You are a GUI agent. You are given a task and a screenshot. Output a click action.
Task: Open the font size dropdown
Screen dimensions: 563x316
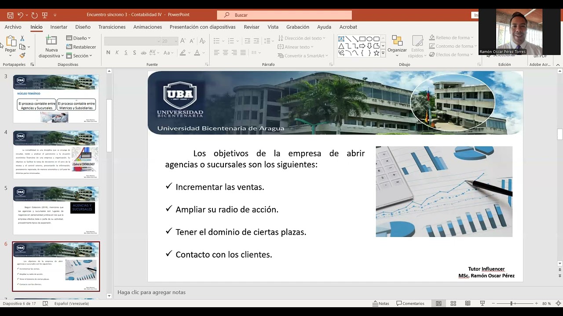[x=175, y=41]
